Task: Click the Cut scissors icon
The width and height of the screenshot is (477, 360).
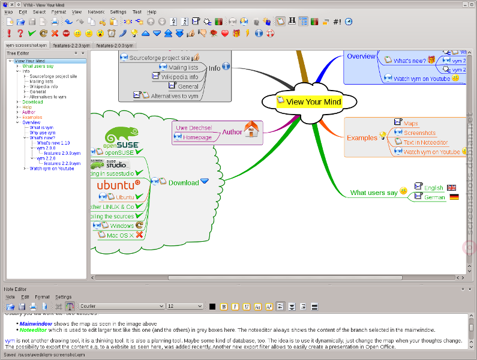Action: [103, 22]
